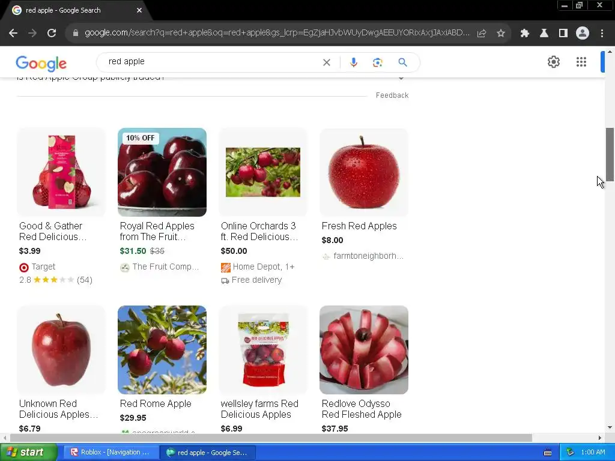
Task: Click the $31.50 sale price
Action: pyautogui.click(x=133, y=251)
